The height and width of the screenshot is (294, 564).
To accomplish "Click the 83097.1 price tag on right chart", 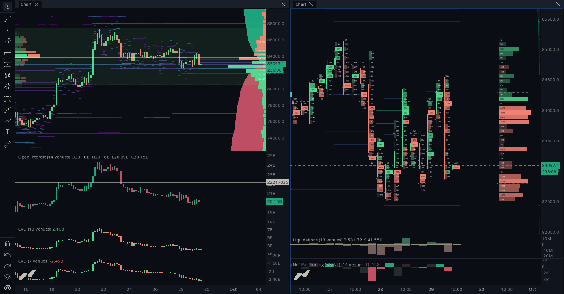I will click(x=550, y=165).
